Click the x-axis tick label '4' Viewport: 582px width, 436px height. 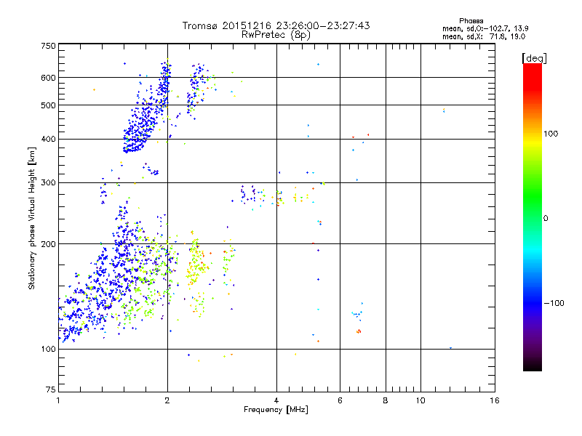tap(276, 400)
